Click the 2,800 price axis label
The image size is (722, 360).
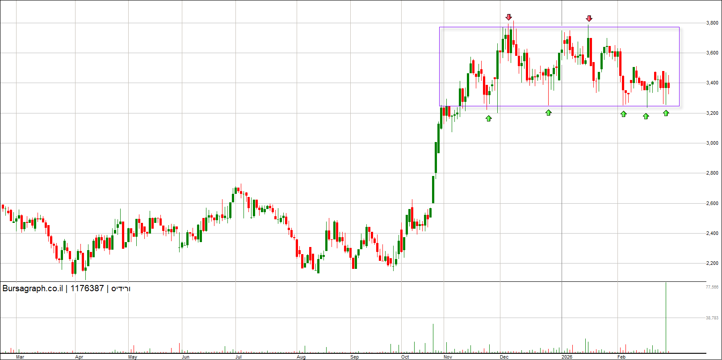point(712,173)
